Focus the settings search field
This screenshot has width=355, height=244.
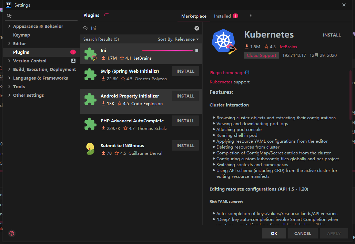(x=41, y=16)
